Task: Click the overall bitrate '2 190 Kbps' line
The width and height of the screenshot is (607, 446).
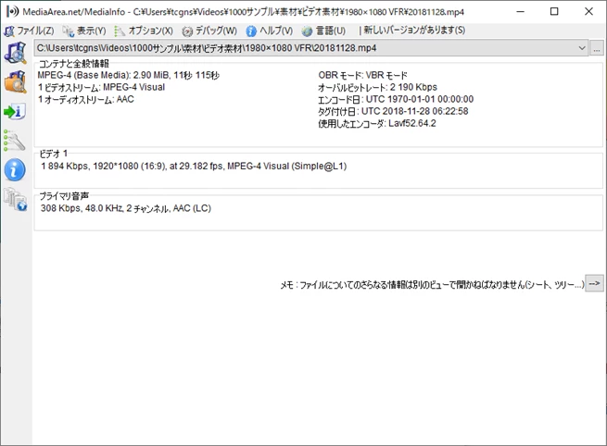Action: (377, 87)
